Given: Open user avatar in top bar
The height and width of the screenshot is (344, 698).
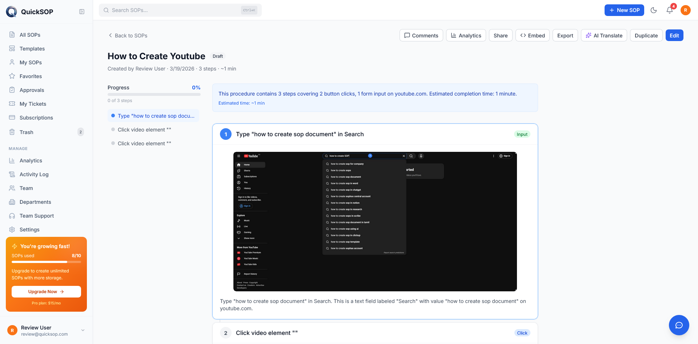Looking at the screenshot, I should [x=686, y=10].
